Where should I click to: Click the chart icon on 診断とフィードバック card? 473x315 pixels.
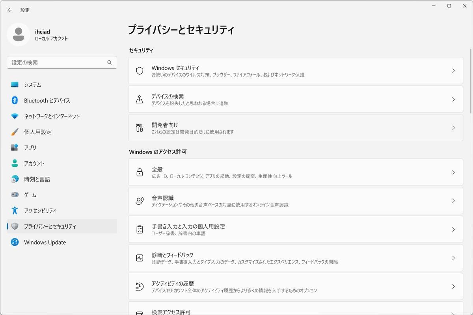[x=140, y=258]
